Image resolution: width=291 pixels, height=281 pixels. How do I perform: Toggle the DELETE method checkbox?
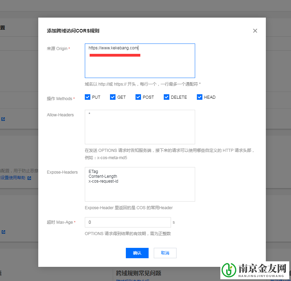(x=166, y=97)
